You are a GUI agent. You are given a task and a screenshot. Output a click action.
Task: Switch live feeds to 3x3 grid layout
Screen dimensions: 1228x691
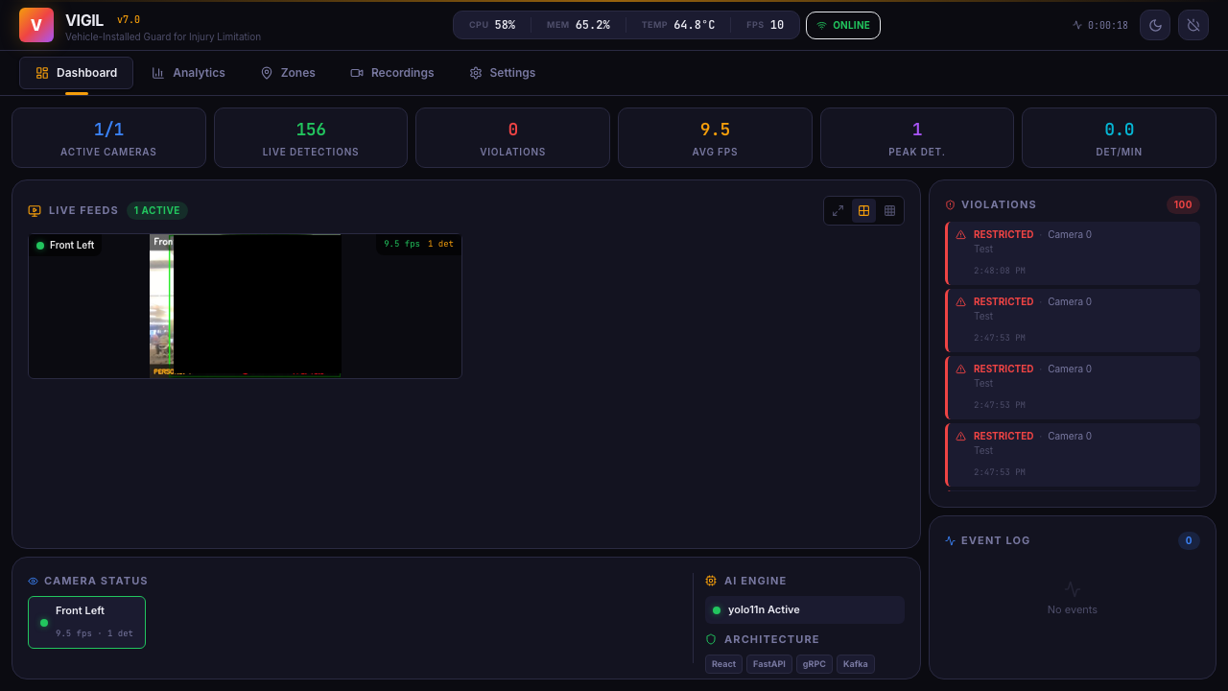point(889,211)
